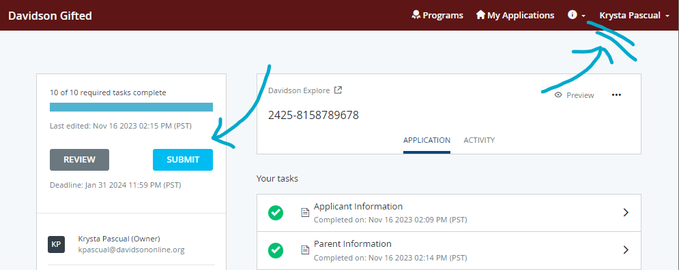Image resolution: width=679 pixels, height=270 pixels.
Task: Click the required tasks progress bar
Action: [131, 107]
